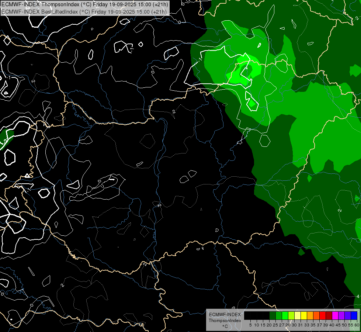Pick the bright red 37-39 legend swatch
Viewport: 361px width, 332px height.
[x=323, y=315]
